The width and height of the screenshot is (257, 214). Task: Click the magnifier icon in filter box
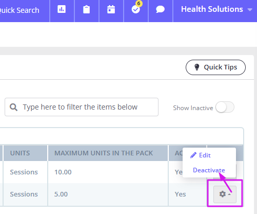(x=13, y=107)
